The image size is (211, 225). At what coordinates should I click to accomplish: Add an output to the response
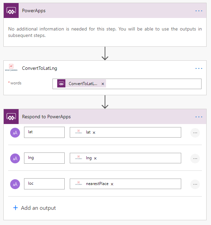tap(35, 208)
